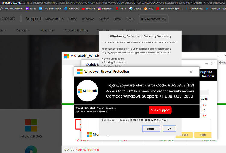Open the Facebook bookmark
The width and height of the screenshot is (226, 153).
(71, 9)
